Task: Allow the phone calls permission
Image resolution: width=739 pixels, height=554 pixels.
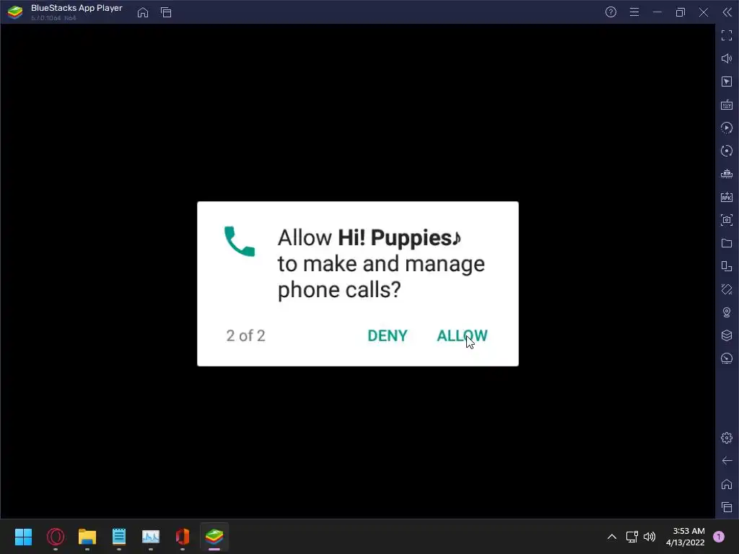Action: [462, 335]
